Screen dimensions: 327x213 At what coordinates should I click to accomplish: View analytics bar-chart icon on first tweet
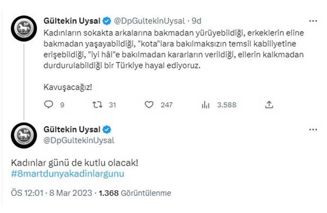click(205, 105)
